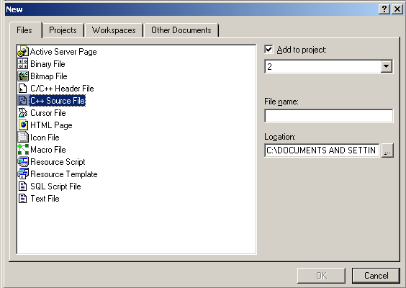Click the Resource Script icon

(23, 161)
